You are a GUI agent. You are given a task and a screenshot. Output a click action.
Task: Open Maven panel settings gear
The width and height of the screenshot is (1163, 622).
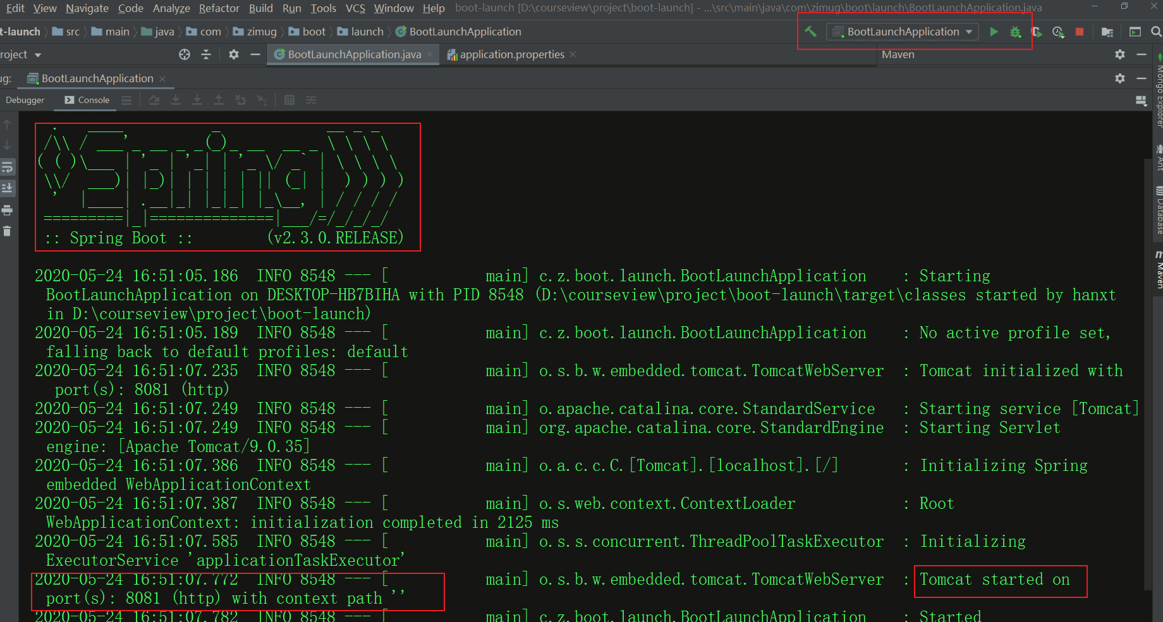pyautogui.click(x=1120, y=54)
